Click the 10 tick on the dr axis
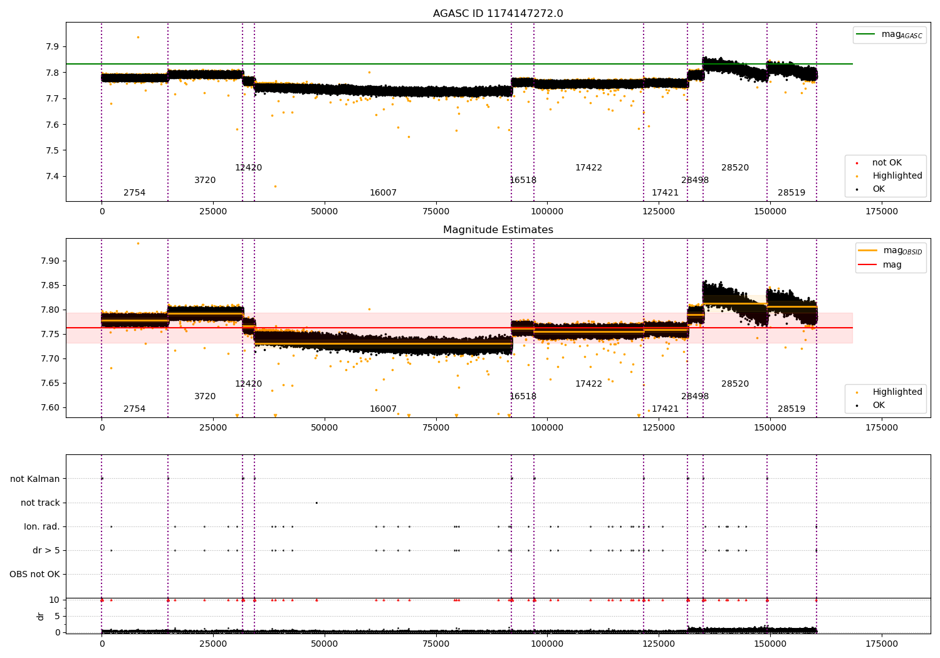940x658 pixels. click(55, 600)
